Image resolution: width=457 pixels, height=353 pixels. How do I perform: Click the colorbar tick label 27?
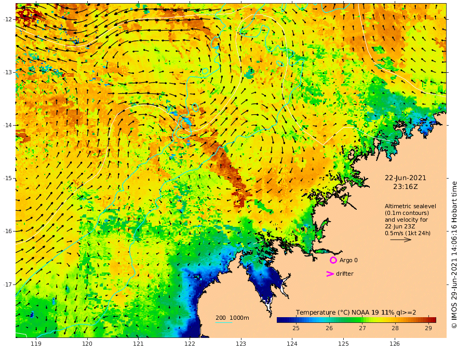[x=362, y=328]
